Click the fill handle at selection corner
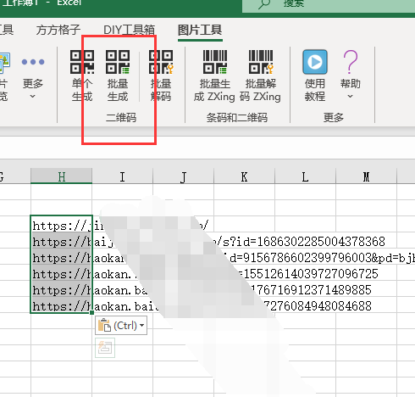This screenshot has height=397, width=415. (x=91, y=312)
